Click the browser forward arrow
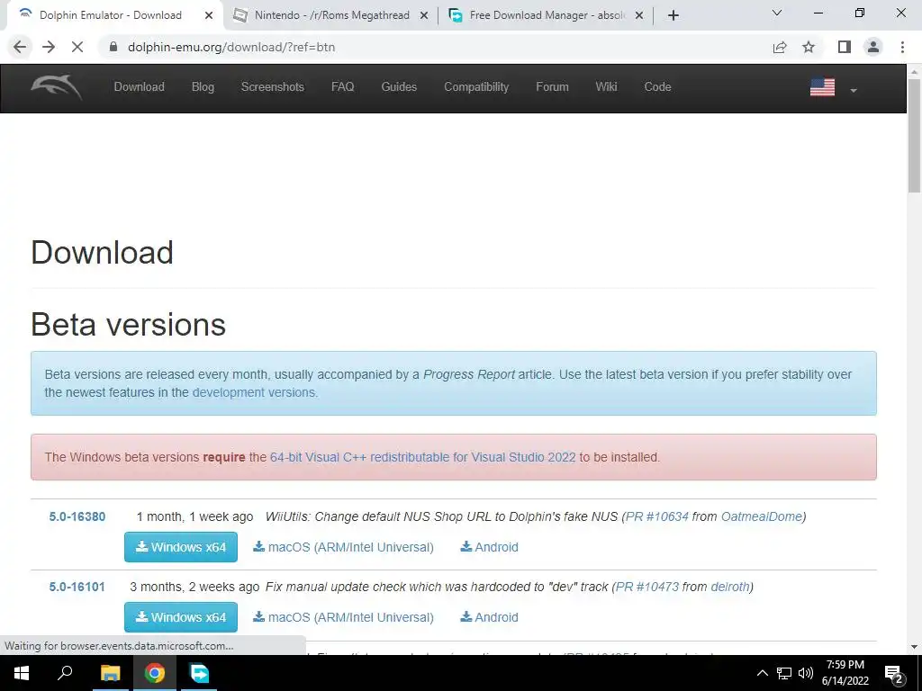The width and height of the screenshot is (922, 691). pos(49,47)
